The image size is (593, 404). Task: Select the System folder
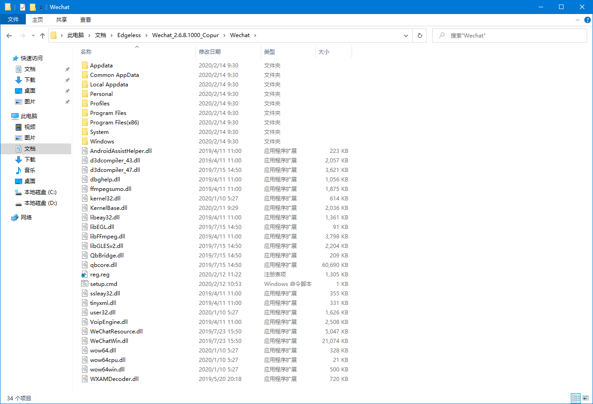coord(99,132)
